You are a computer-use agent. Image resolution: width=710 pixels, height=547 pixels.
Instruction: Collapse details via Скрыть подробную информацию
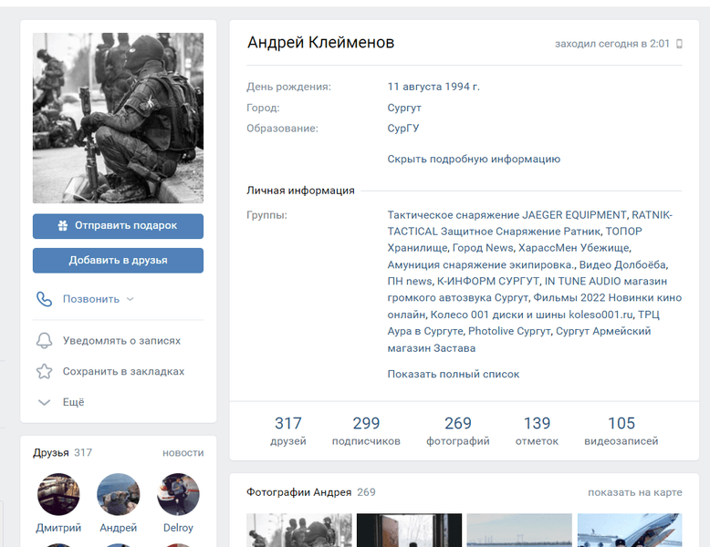pos(474,159)
